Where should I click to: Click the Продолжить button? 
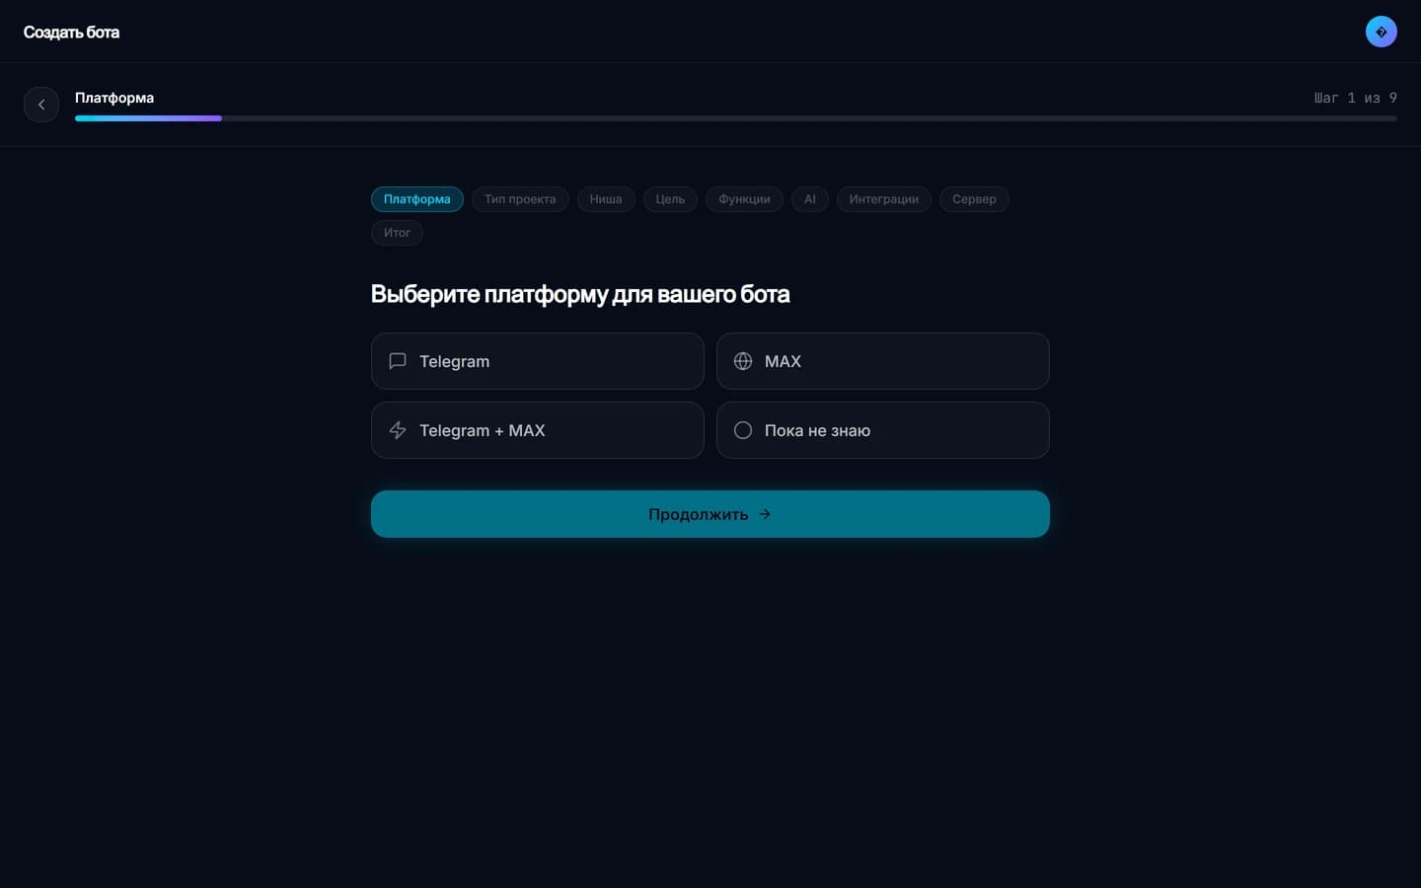[710, 514]
